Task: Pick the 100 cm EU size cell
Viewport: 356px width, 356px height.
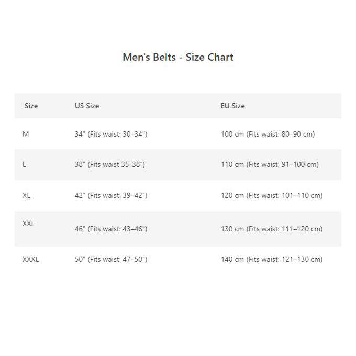Action: tap(268, 134)
